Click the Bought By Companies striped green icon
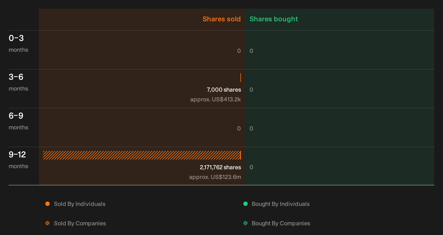 point(246,223)
